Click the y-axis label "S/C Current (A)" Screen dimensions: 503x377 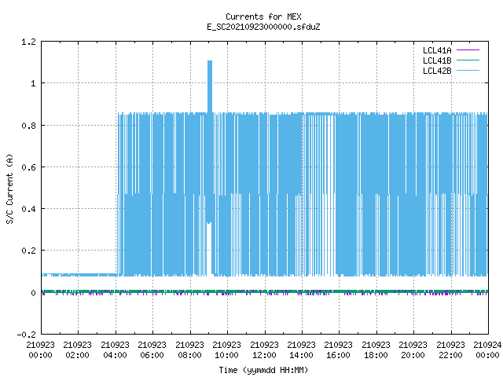click(9, 188)
